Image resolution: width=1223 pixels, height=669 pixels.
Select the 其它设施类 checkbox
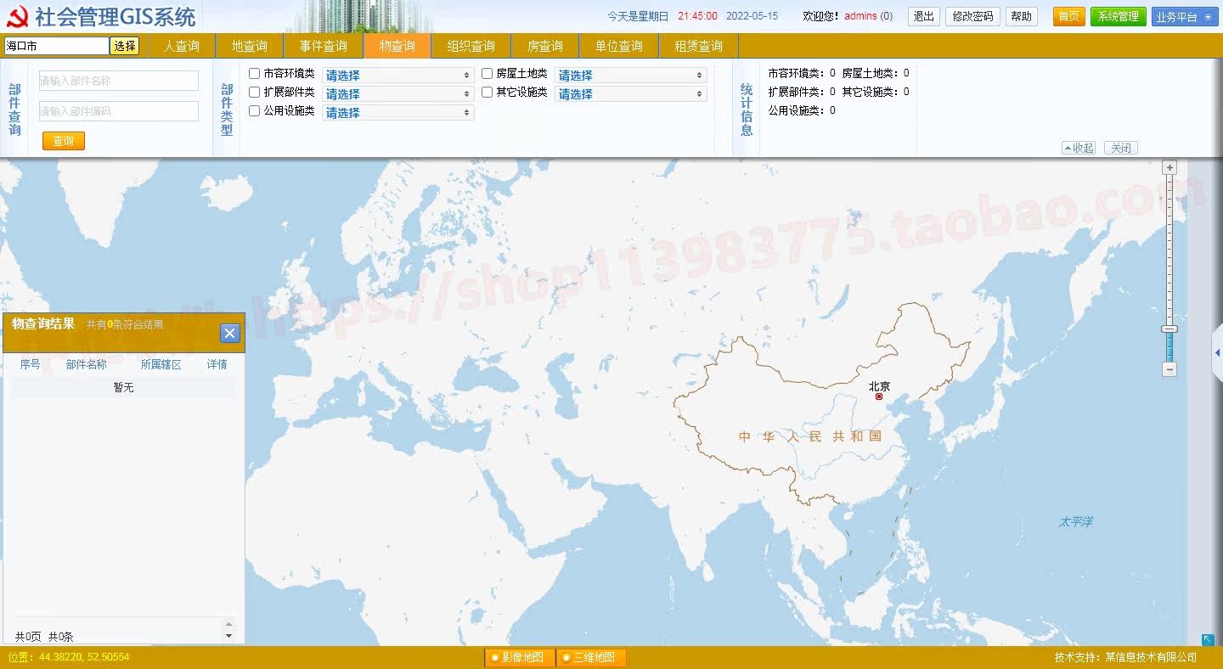pyautogui.click(x=487, y=93)
